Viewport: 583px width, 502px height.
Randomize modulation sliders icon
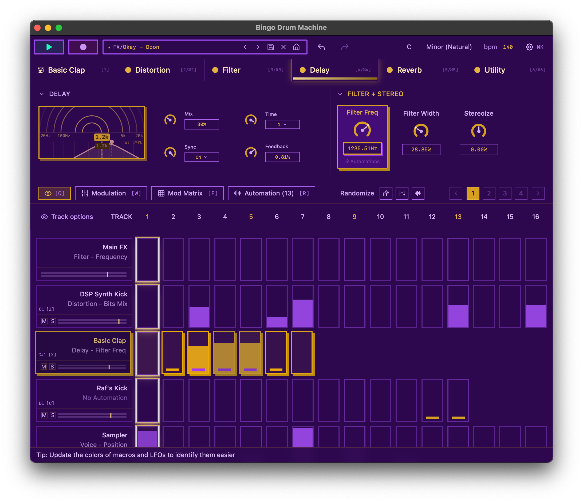pos(402,193)
